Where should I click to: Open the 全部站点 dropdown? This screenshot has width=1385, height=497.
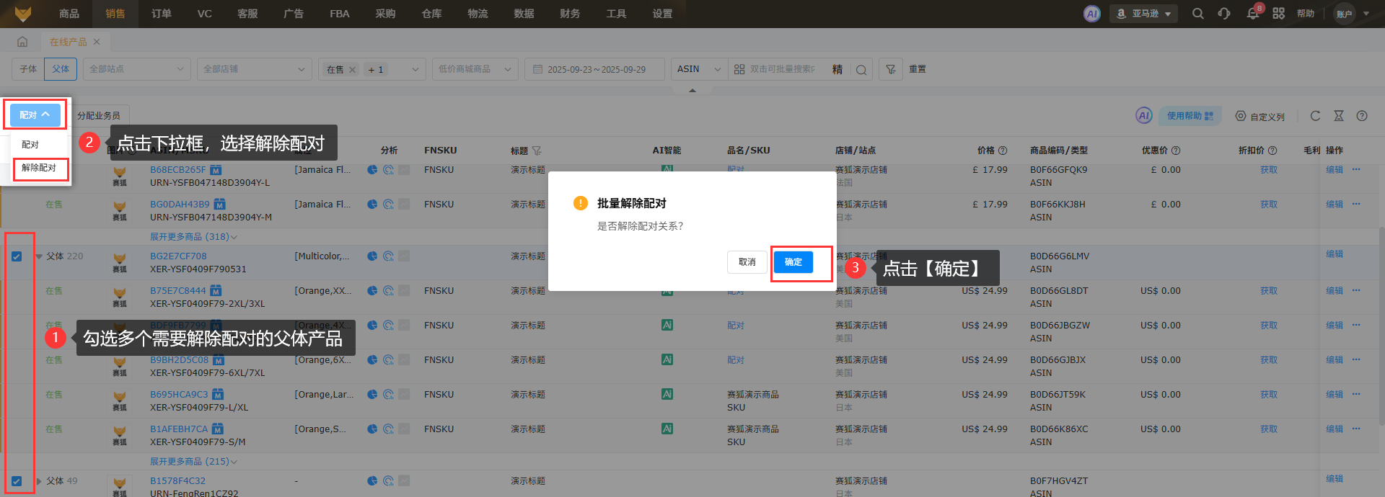136,69
